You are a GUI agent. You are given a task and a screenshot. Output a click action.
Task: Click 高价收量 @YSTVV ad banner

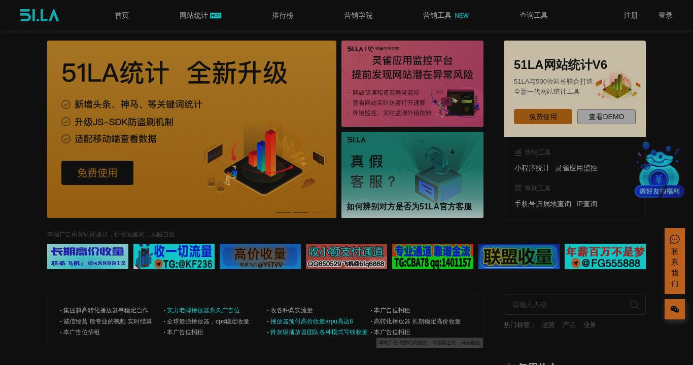(260, 257)
